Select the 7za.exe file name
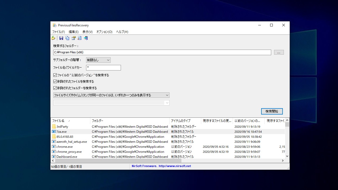The height and width of the screenshot is (190, 338). pos(62,132)
